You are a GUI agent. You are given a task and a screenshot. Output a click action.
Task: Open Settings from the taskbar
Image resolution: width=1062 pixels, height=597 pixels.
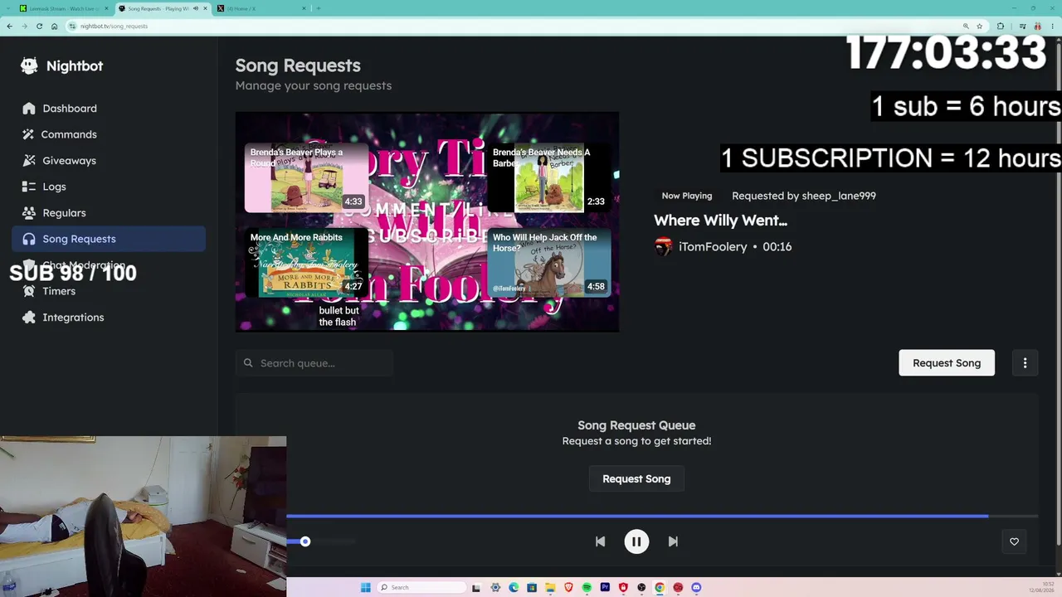[495, 588]
